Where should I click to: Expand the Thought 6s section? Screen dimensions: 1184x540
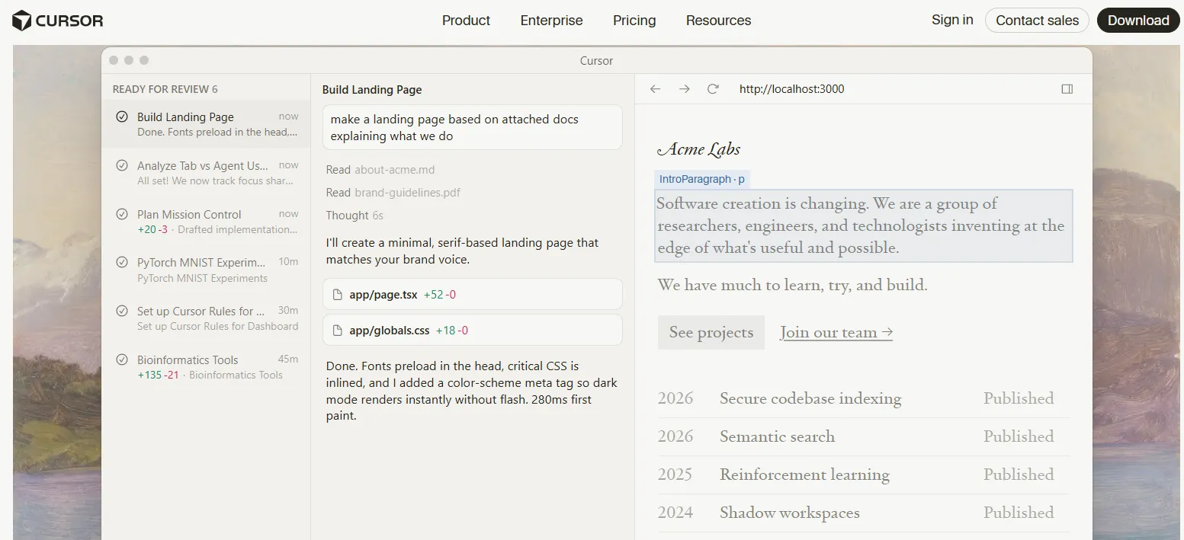click(355, 216)
